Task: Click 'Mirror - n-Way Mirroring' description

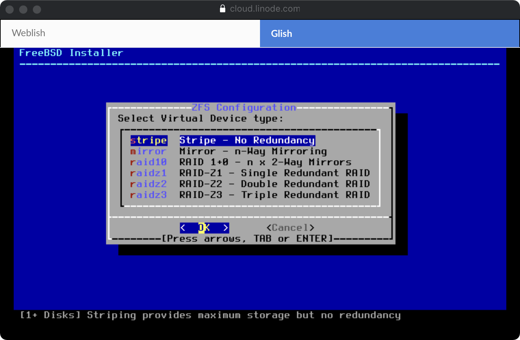Action: (253, 151)
